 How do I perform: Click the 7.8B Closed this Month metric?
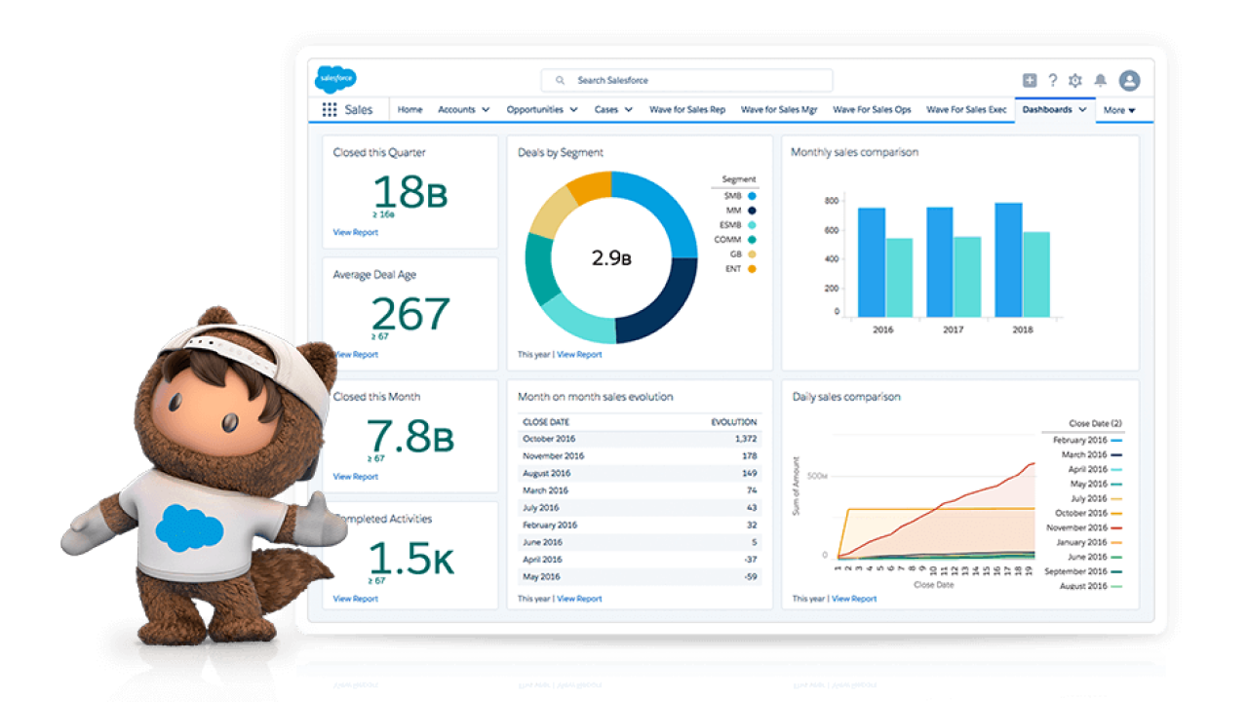410,436
